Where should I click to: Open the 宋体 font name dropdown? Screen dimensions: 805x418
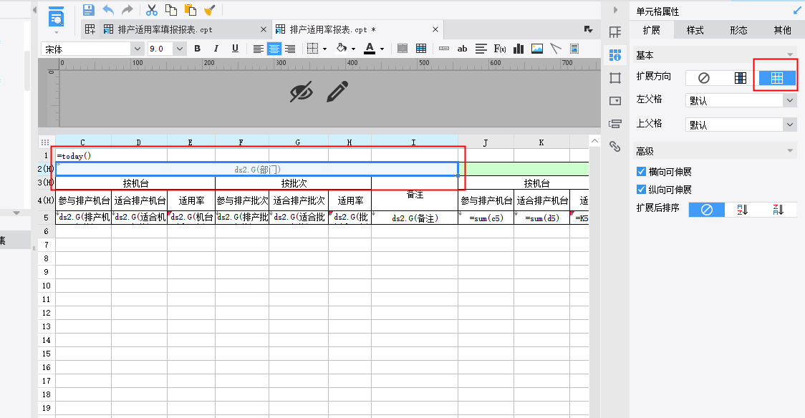coord(137,49)
